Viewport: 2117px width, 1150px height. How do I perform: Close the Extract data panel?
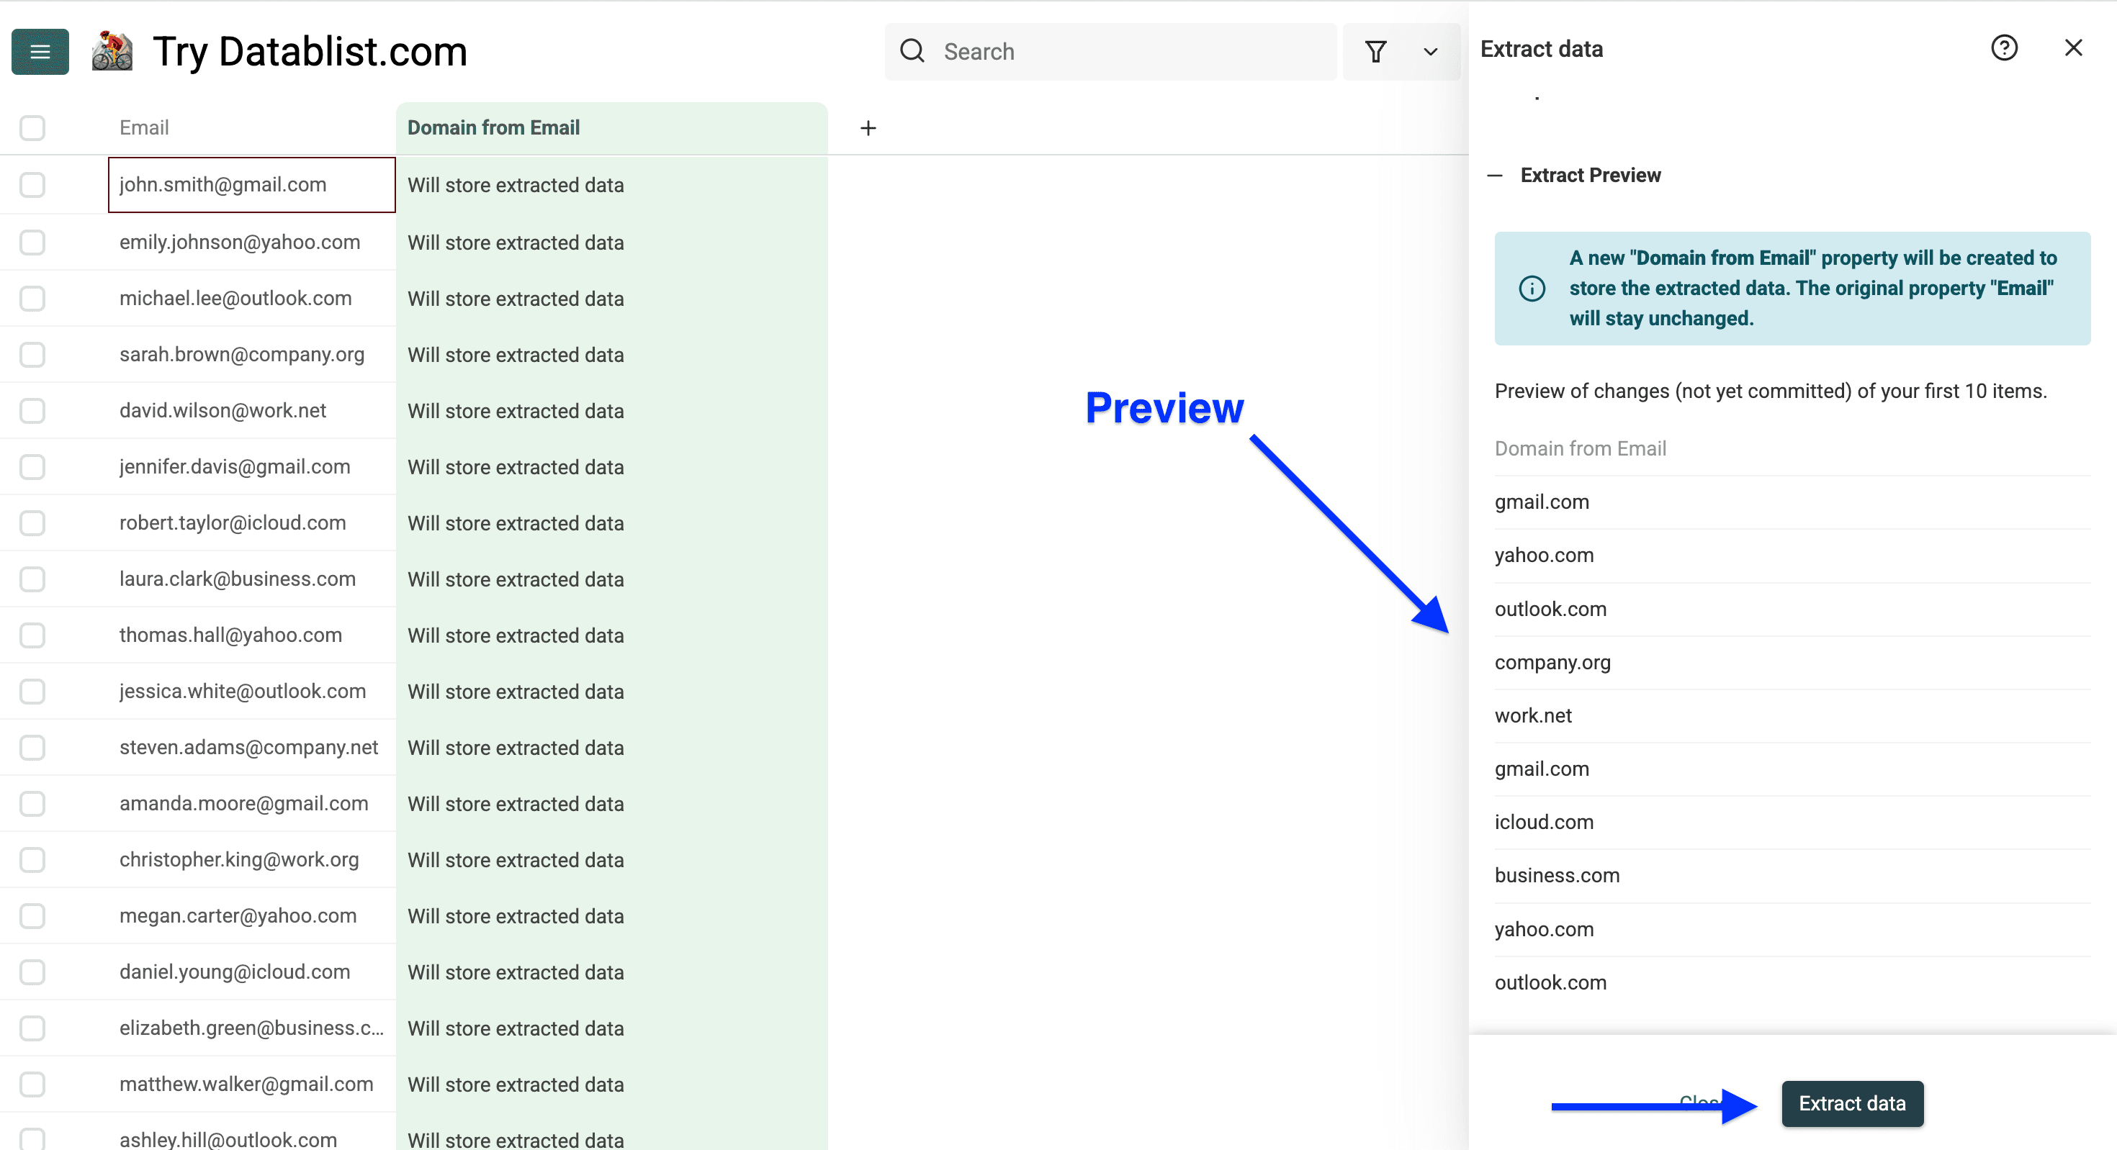click(2075, 47)
